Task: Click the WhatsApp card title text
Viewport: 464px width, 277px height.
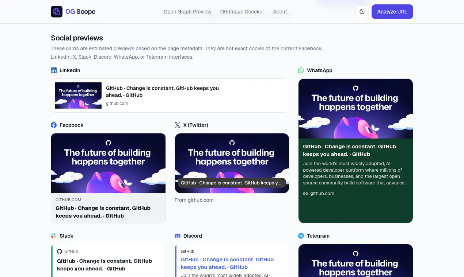Action: (350, 150)
